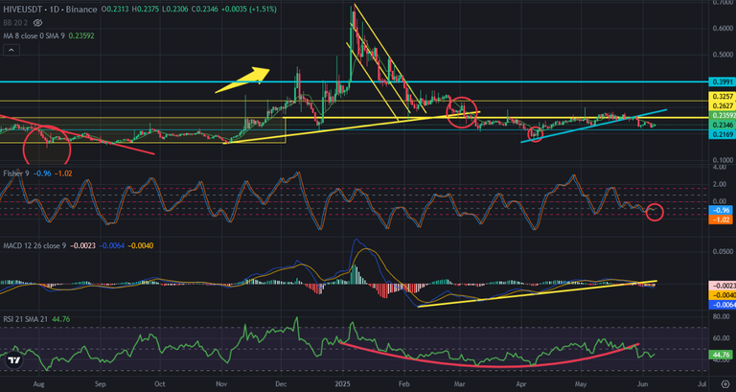Click the green 44.76 RSI value label
Image resolution: width=736 pixels, height=392 pixels.
pyautogui.click(x=721, y=355)
